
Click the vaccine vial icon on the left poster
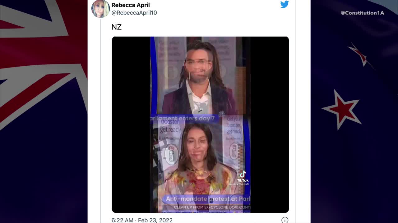click(x=171, y=153)
